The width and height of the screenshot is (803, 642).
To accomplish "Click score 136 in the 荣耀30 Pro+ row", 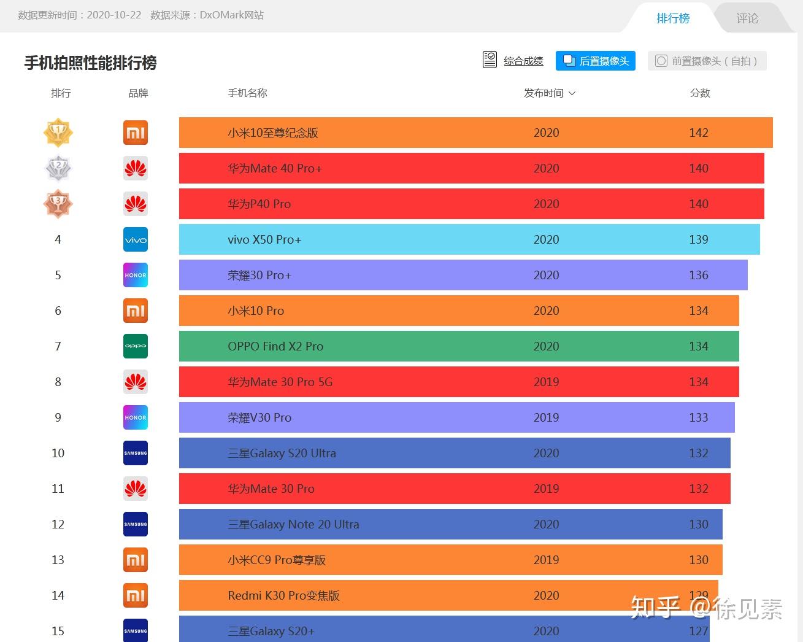I will 699,275.
